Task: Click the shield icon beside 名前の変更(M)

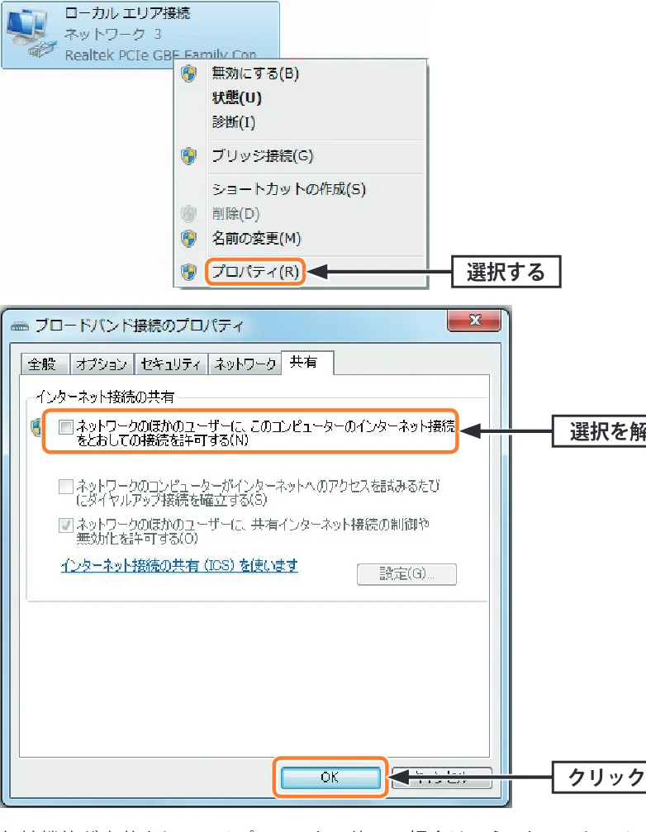Action: [x=189, y=239]
